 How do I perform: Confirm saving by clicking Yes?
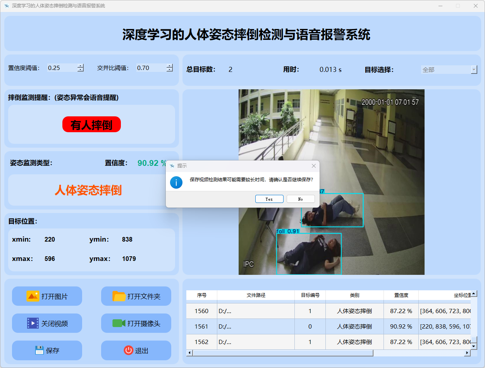coord(269,199)
